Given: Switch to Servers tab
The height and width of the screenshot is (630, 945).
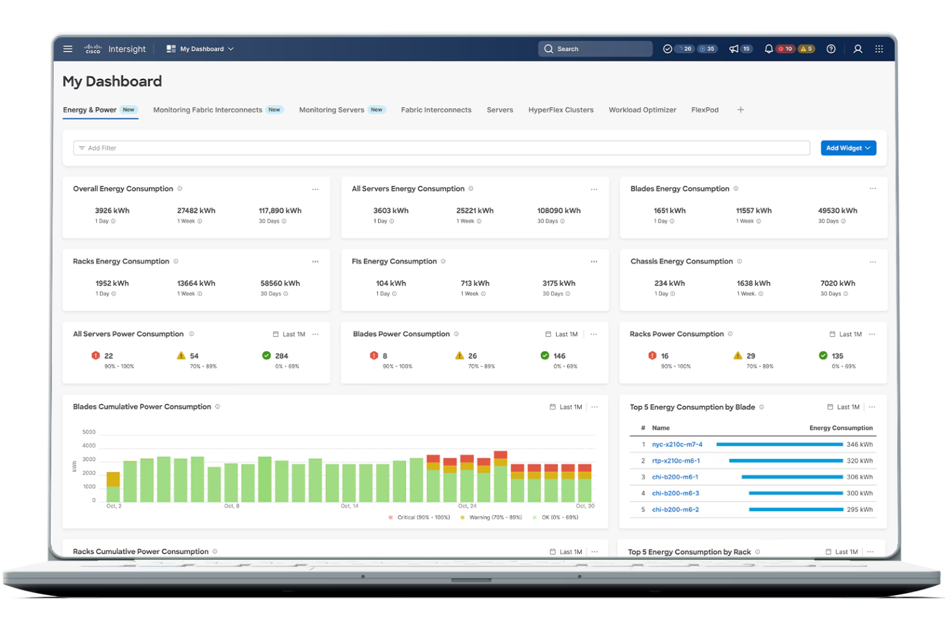Looking at the screenshot, I should point(500,110).
